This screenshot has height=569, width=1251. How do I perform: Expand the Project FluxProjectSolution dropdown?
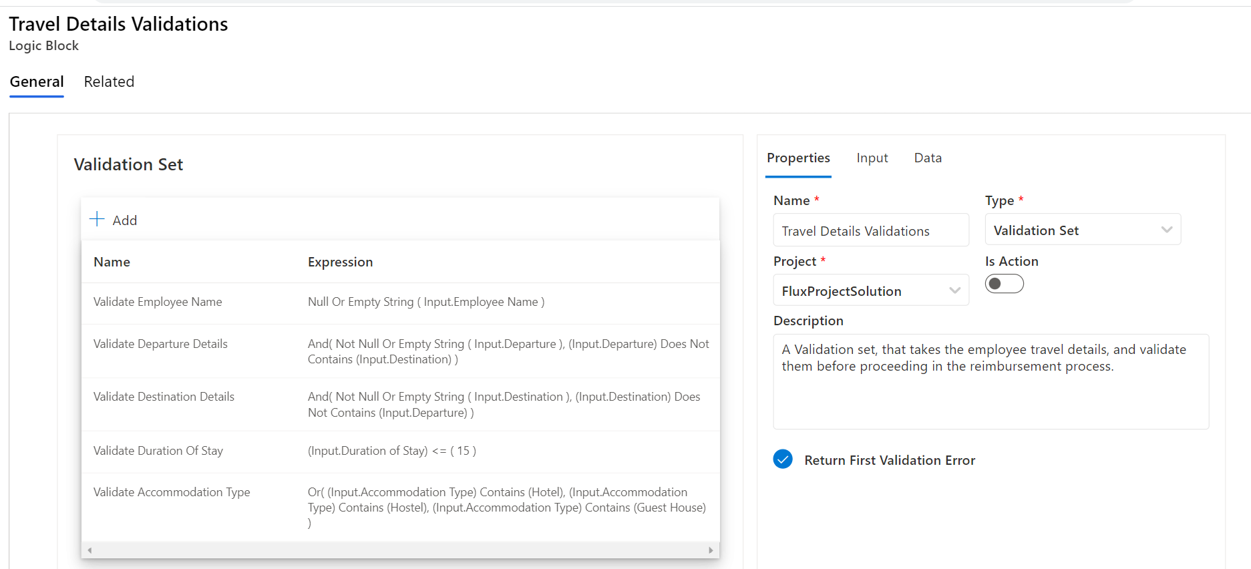[x=871, y=291]
